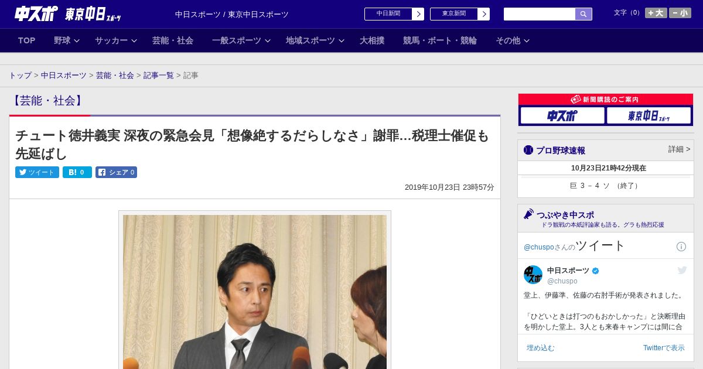Open the 埋め込む link
The width and height of the screenshot is (703, 369).
coord(540,348)
